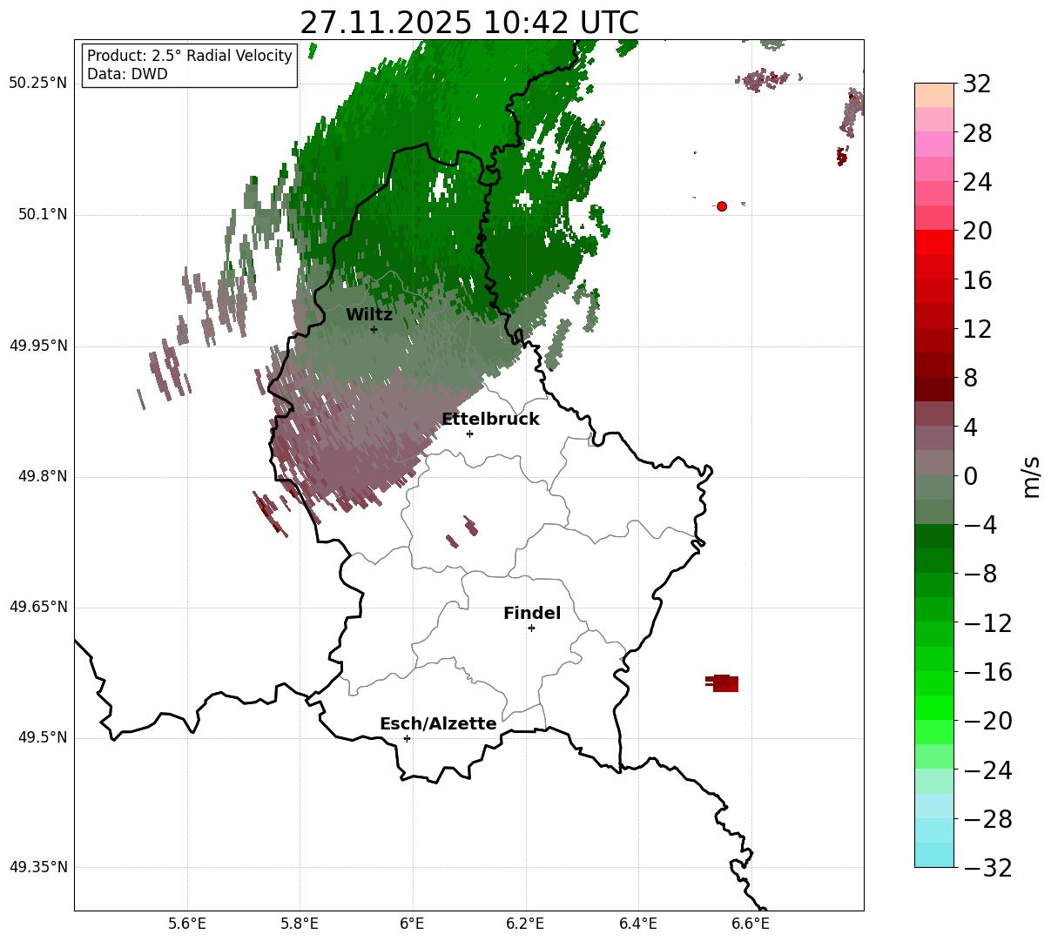Click the colorbar label −20
The image size is (1051, 941).
click(987, 721)
